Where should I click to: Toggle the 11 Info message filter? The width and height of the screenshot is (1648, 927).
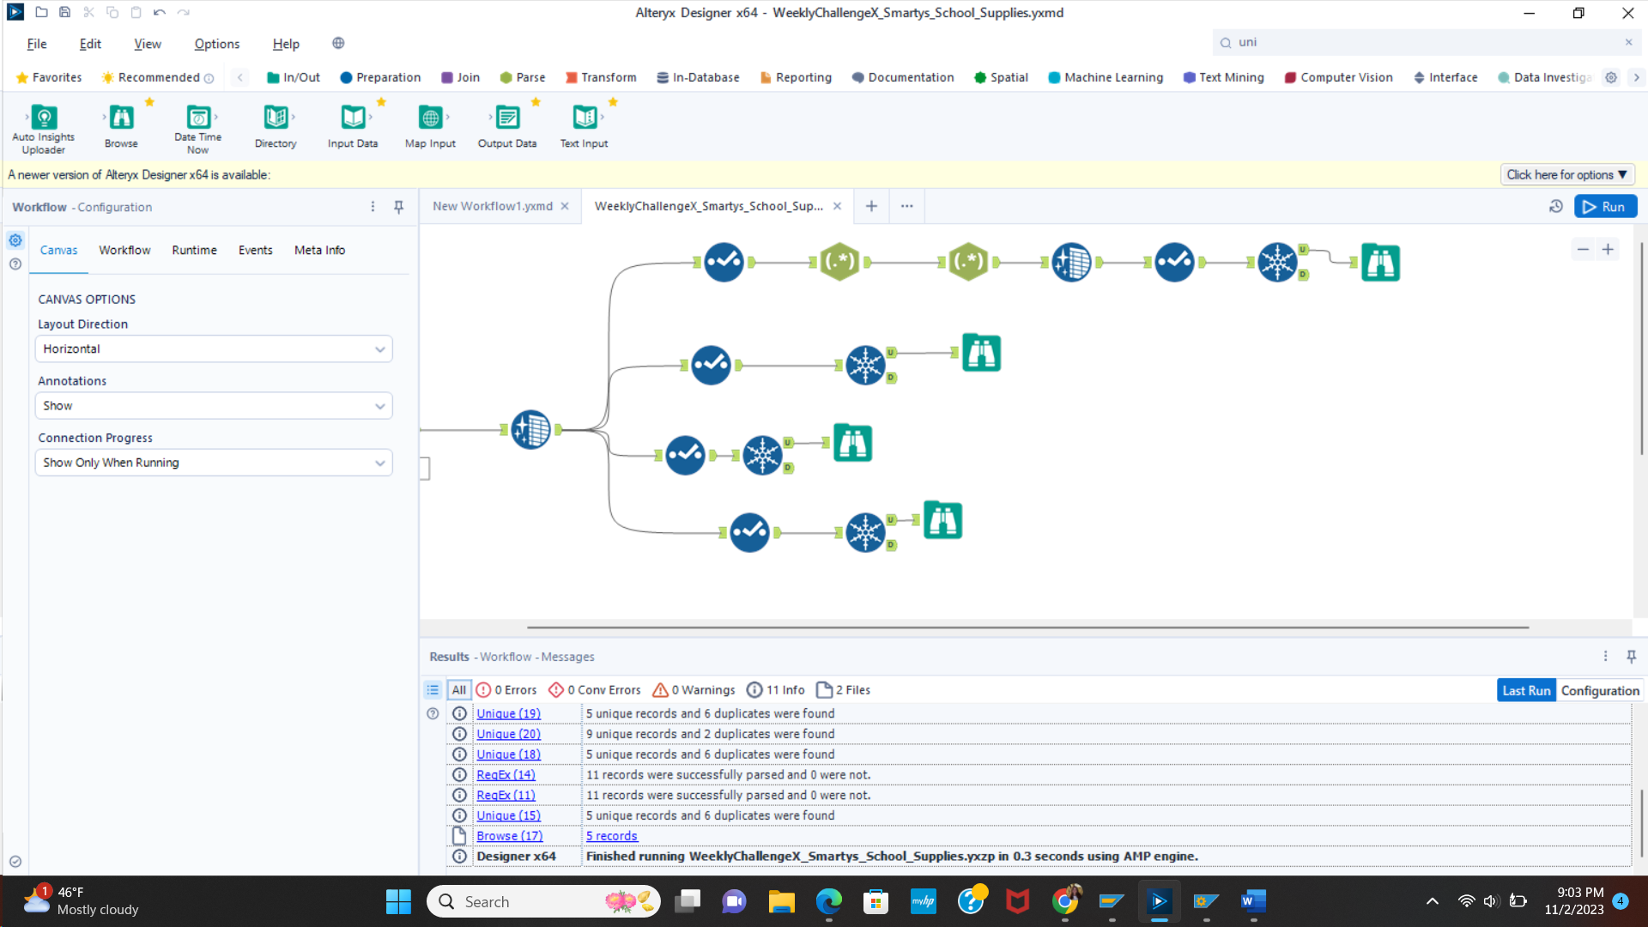776,690
